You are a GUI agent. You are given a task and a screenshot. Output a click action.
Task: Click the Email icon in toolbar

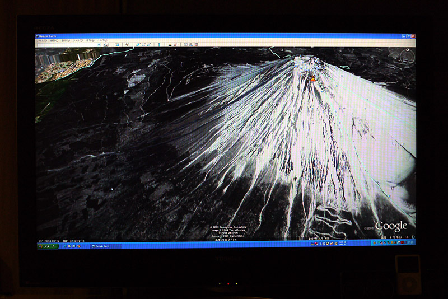point(185,45)
